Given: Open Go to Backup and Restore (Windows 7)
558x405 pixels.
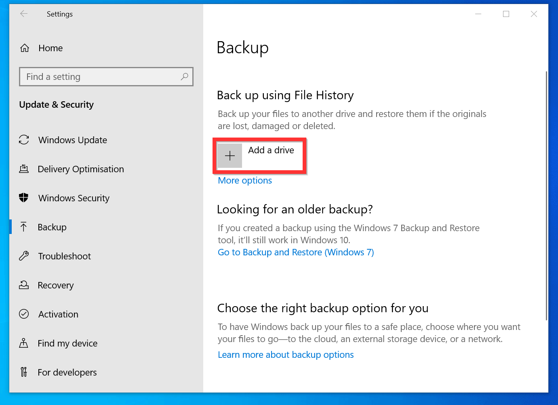Looking at the screenshot, I should tap(296, 252).
